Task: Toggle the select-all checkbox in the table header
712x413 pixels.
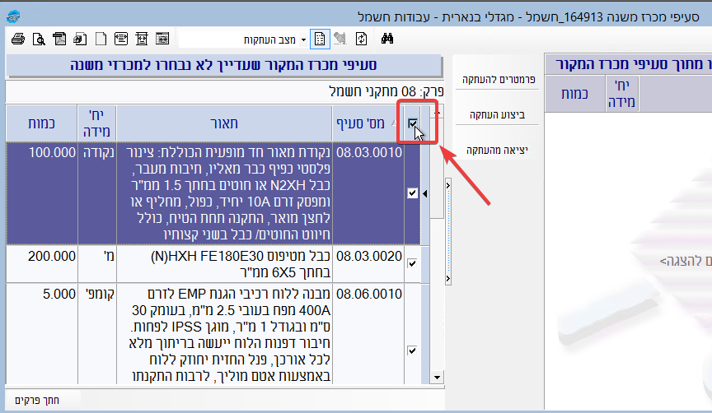Action: point(413,123)
